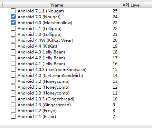This screenshot has width=152, height=128.
Task: Click API level value 10
Action: pos(115,99)
